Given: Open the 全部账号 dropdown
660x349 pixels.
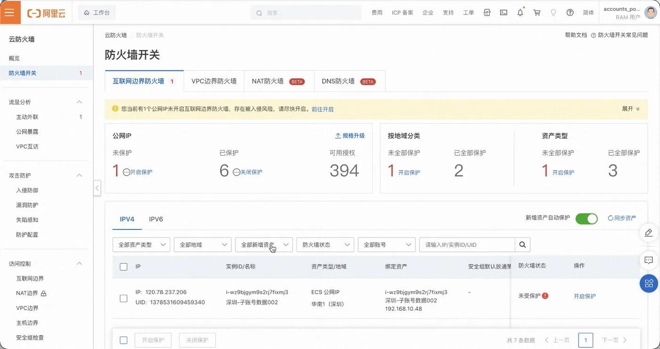Looking at the screenshot, I should pyautogui.click(x=387, y=245).
